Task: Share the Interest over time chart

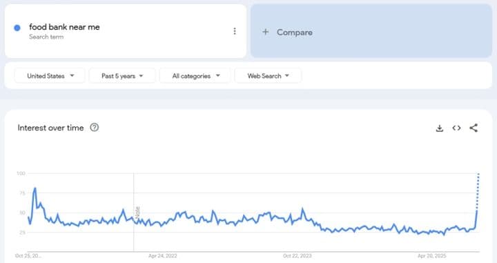Action: 474,128
